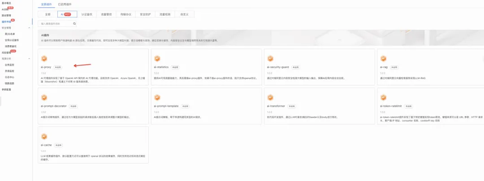Image resolution: width=484 pixels, height=181 pixels.
Task: Select the 流量管控 category filter
Action: tap(106, 14)
